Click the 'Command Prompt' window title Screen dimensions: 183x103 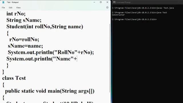[x=123, y=2]
